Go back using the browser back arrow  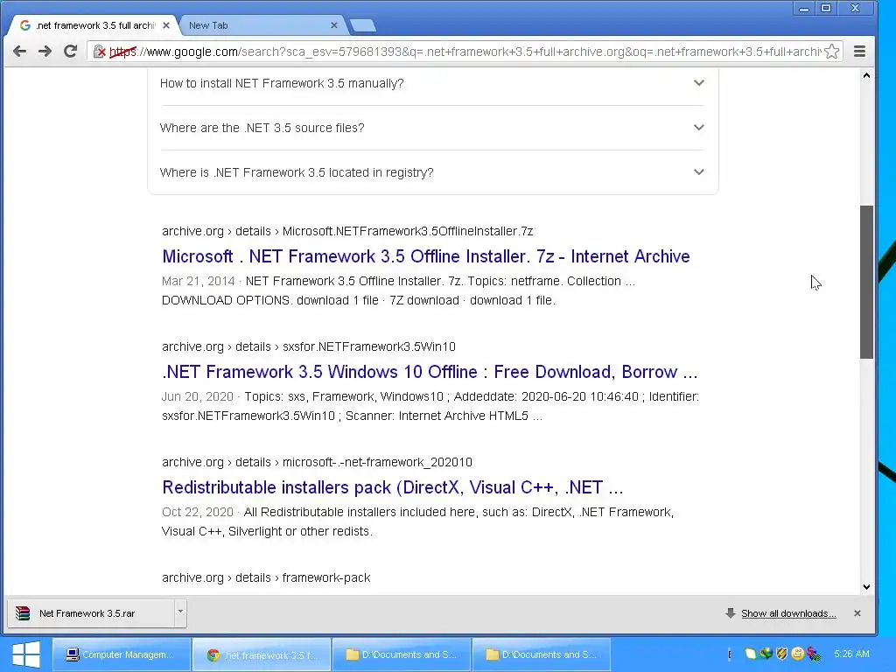click(x=19, y=52)
